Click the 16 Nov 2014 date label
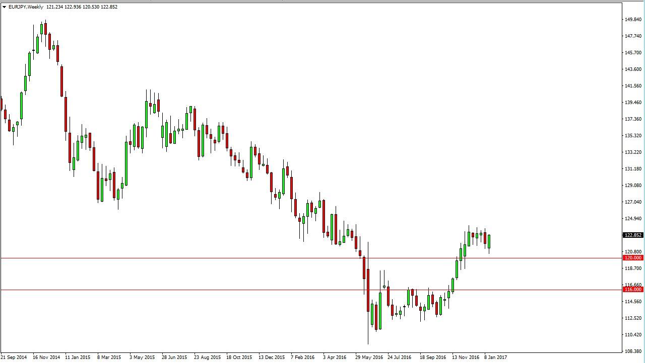Viewport: 645px width, 363px height. [46, 357]
